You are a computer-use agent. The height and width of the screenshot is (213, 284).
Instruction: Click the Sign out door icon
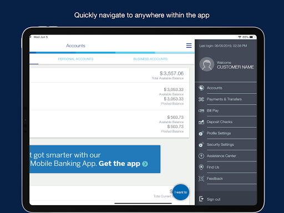point(201,199)
